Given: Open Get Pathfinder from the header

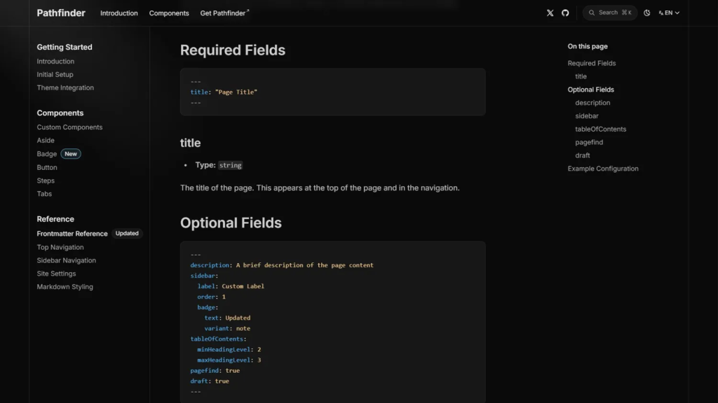Looking at the screenshot, I should click(222, 13).
